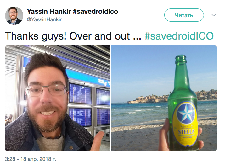The image size is (225, 165).
Task: Select the Yassin Hankir display name
Action: [49, 11]
